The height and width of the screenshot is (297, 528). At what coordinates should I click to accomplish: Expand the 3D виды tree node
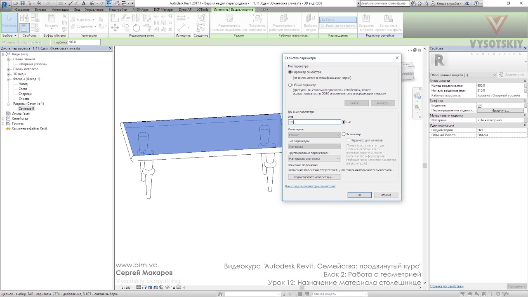pyautogui.click(x=9, y=74)
